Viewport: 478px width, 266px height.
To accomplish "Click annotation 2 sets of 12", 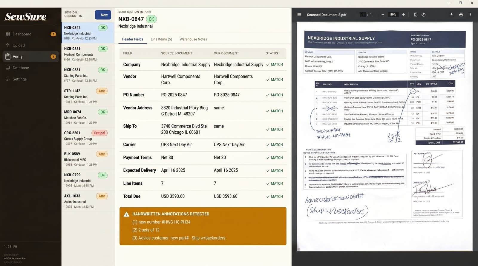I will click(x=146, y=230).
